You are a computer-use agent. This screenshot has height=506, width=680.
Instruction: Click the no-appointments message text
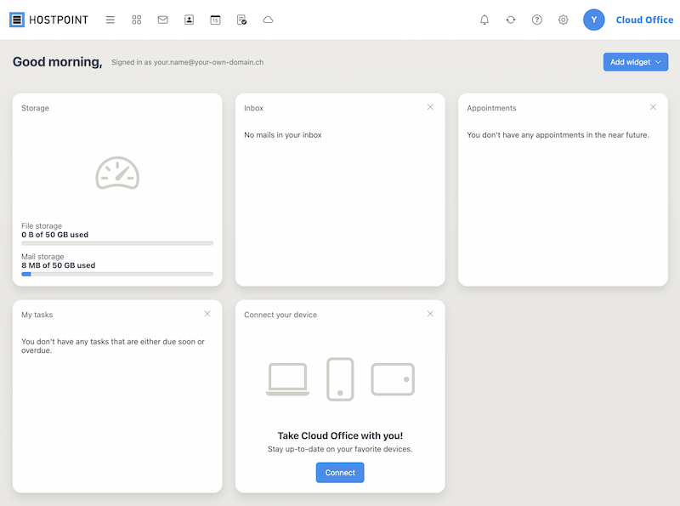tap(558, 135)
